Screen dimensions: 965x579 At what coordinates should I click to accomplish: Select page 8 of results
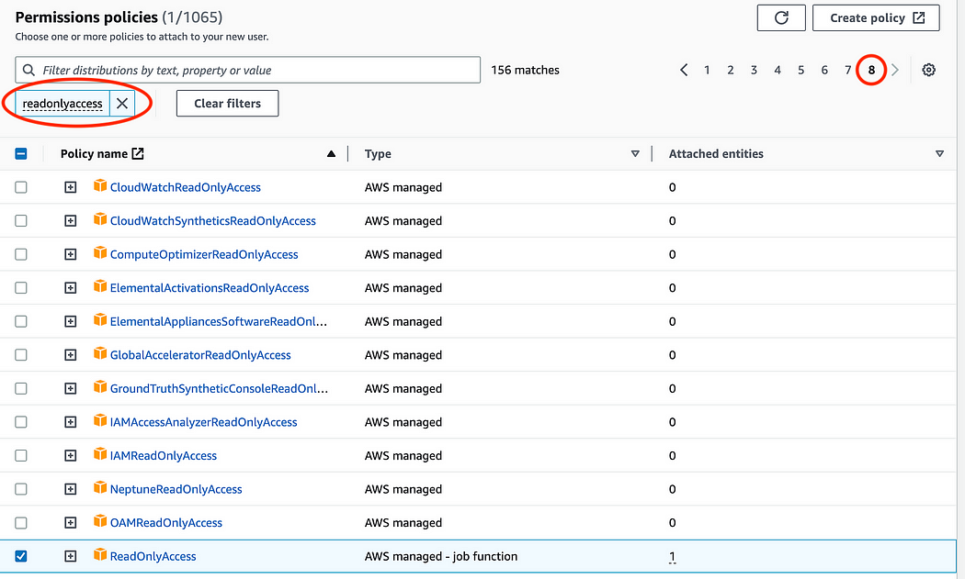[871, 70]
